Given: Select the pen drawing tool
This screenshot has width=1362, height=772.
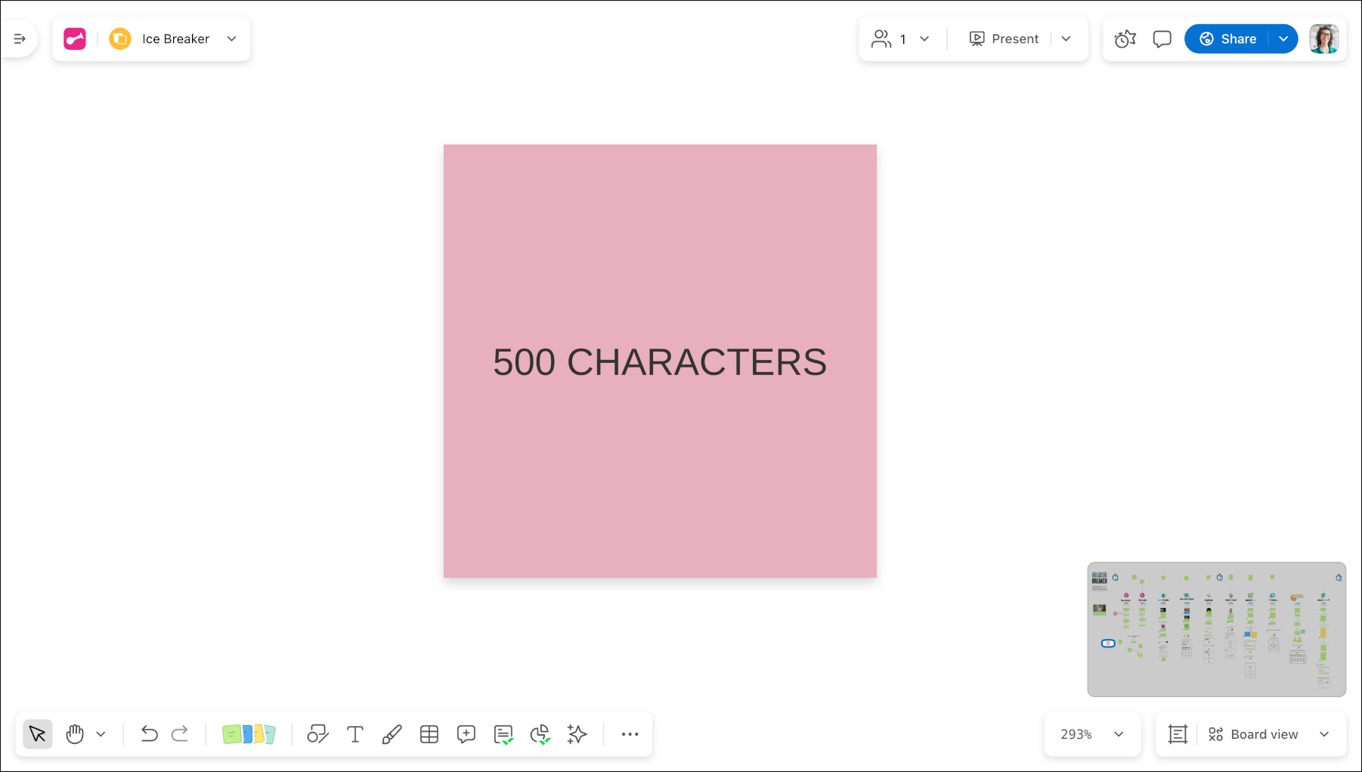Looking at the screenshot, I should click(x=392, y=734).
